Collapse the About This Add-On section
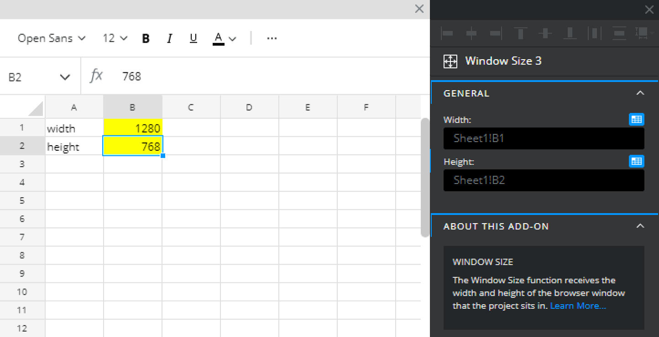 pos(640,226)
